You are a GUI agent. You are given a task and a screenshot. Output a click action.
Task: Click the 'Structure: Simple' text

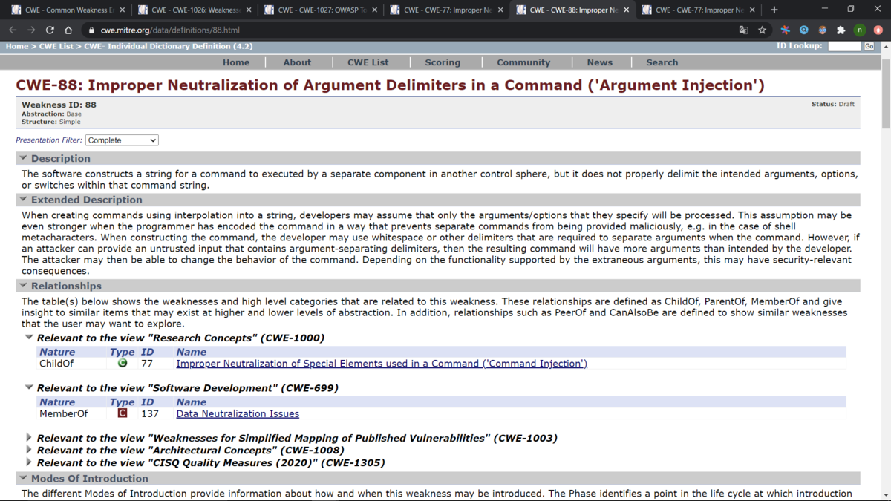pos(51,122)
